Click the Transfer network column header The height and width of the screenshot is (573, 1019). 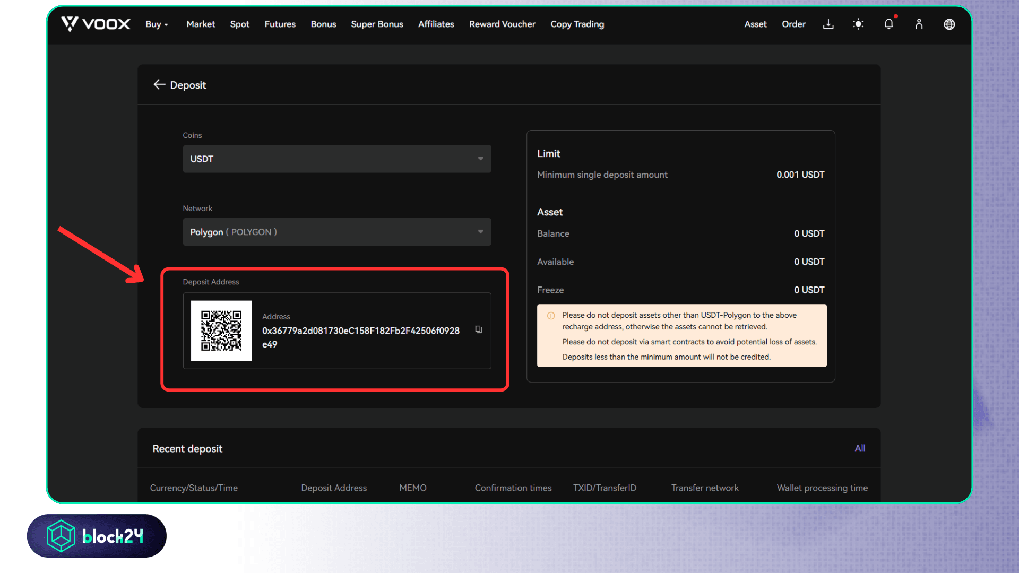click(x=705, y=488)
